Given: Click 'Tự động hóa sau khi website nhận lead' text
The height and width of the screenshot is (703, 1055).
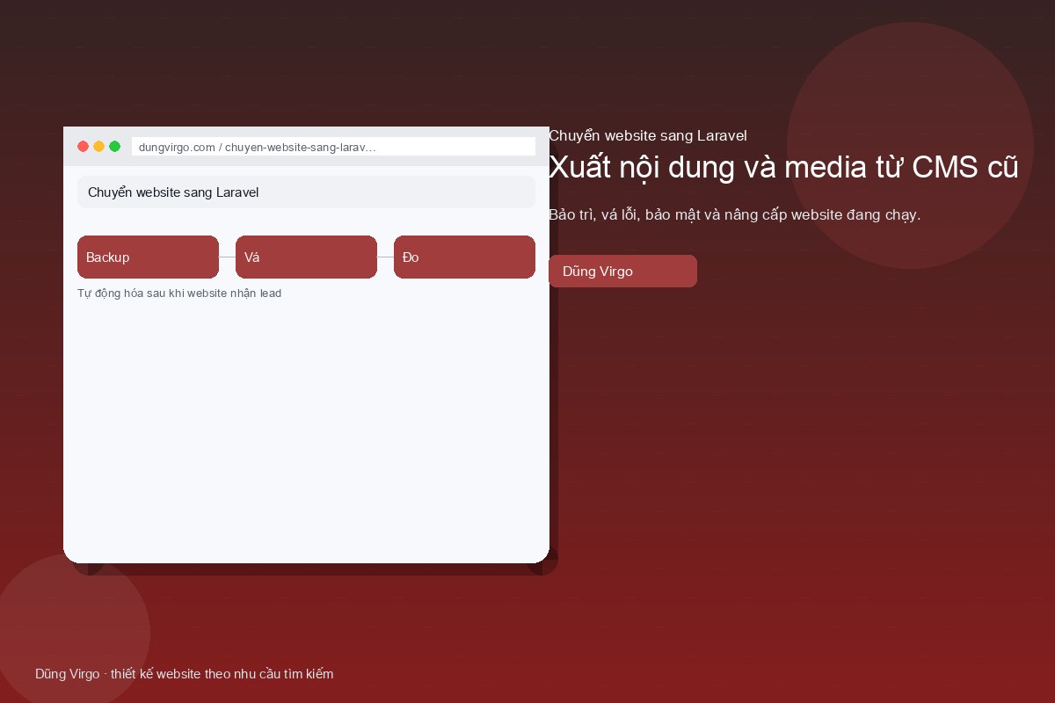Looking at the screenshot, I should click(x=179, y=294).
